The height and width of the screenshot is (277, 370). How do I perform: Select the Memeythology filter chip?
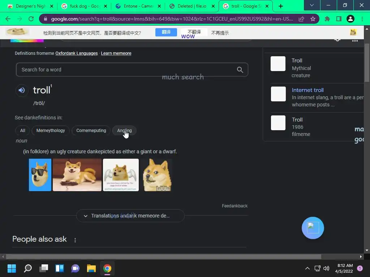point(51,131)
